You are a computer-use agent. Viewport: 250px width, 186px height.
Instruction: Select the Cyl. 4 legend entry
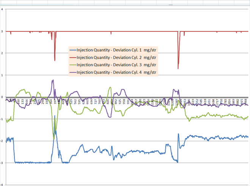[x=113, y=72]
